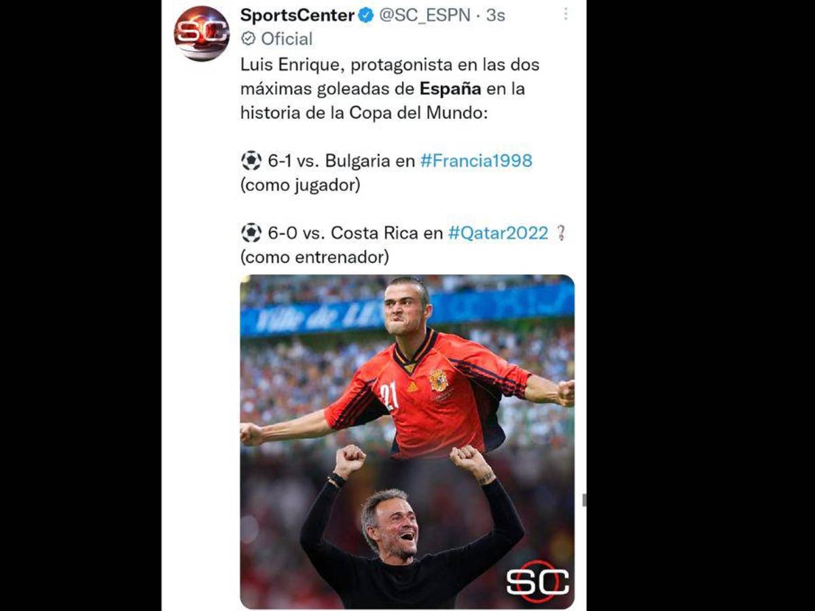Click the World Cup trophy emoji
Screen dimensions: 815x611
561,233
